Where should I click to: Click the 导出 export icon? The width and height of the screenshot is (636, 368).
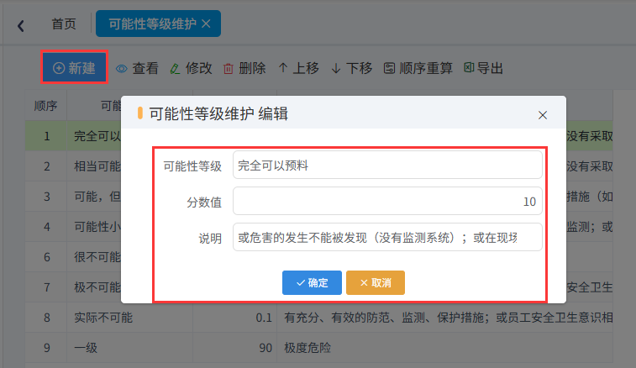tap(469, 67)
